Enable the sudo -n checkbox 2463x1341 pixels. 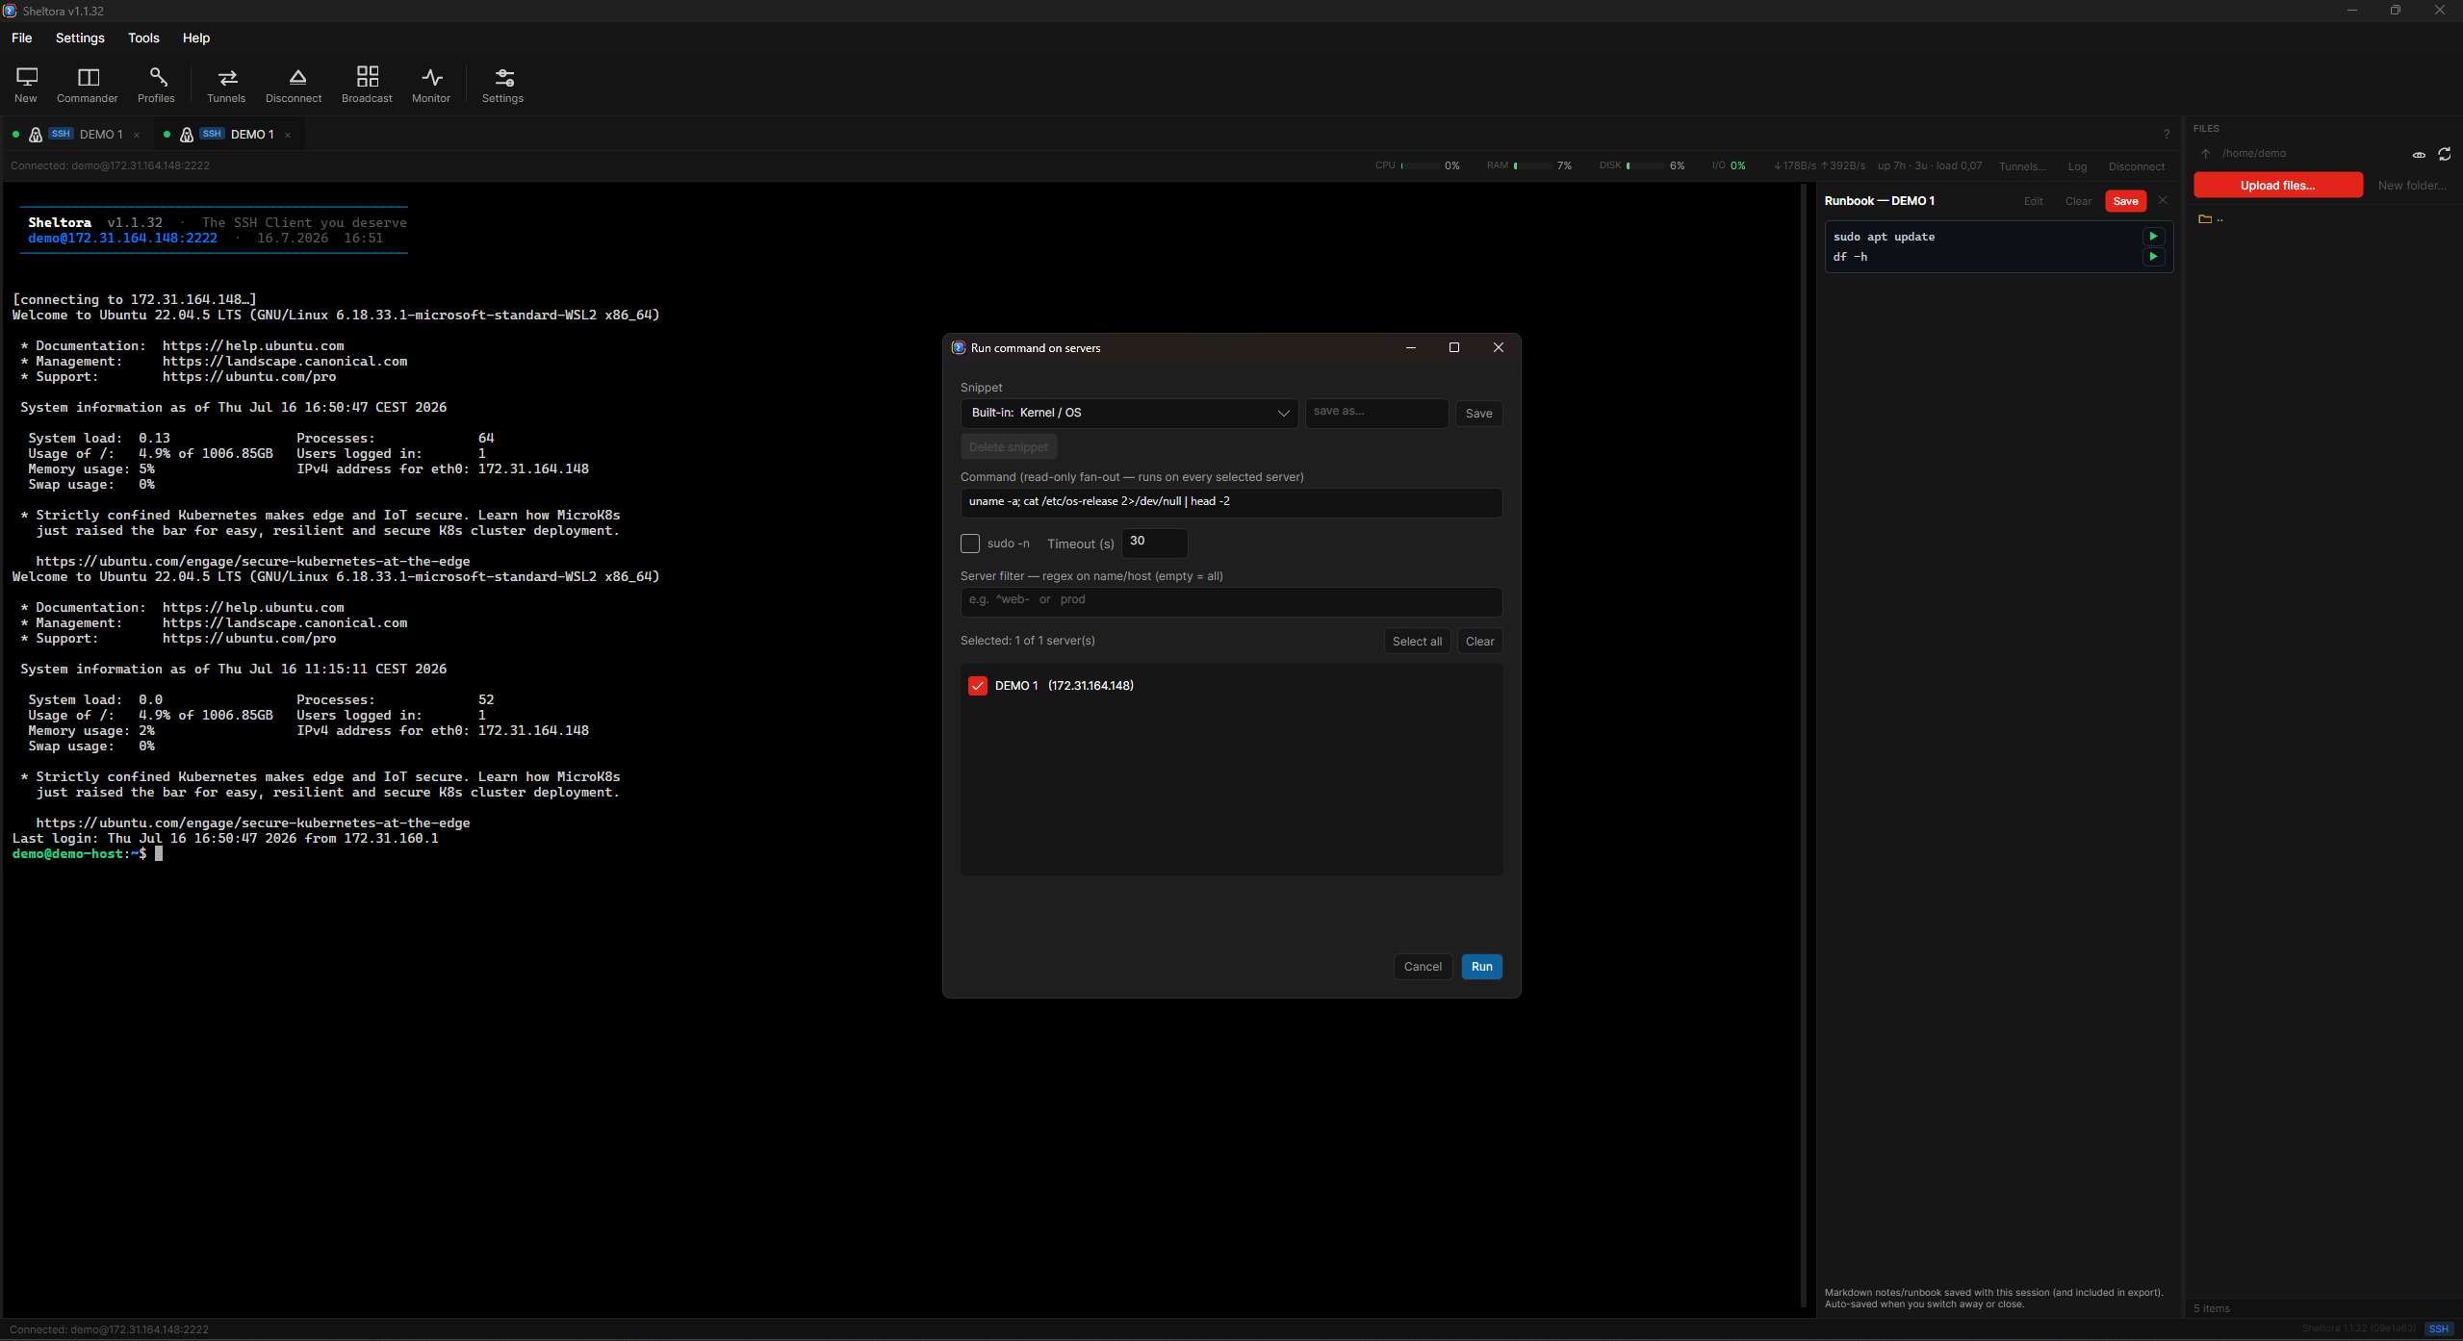[970, 544]
